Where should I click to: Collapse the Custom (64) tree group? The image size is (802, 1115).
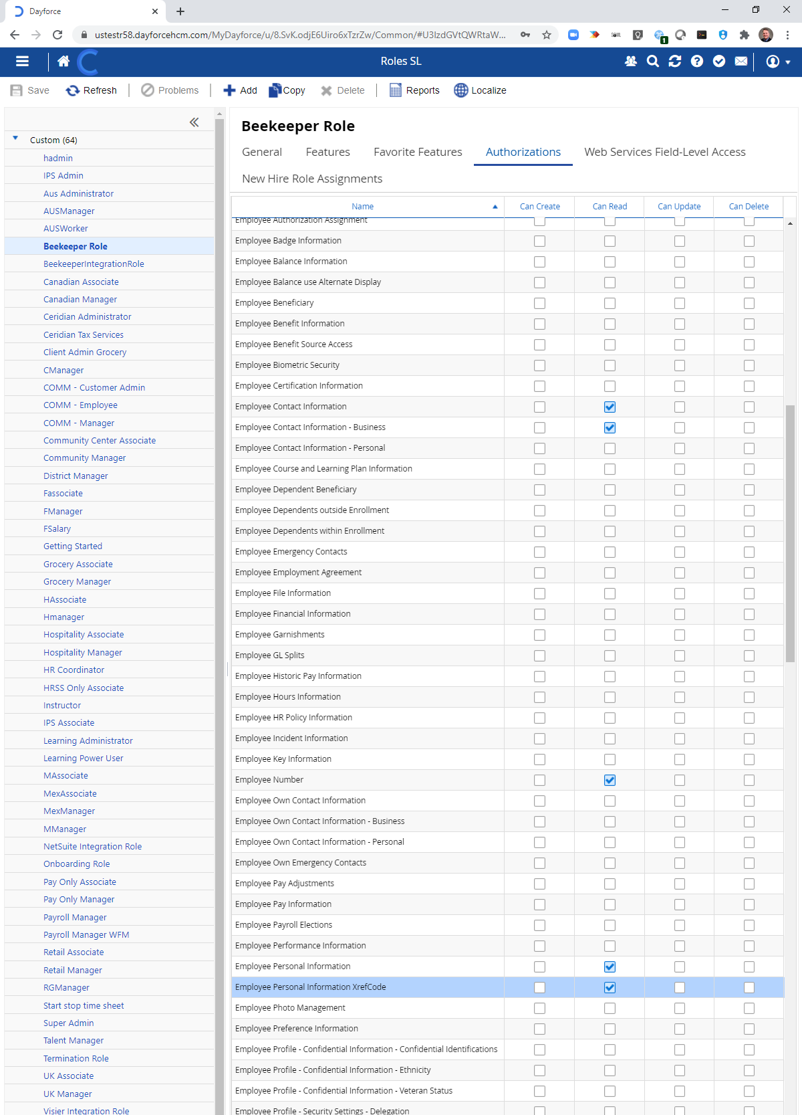(15, 138)
